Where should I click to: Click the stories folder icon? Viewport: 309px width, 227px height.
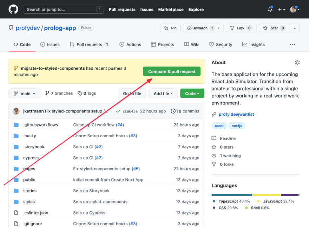[x=16, y=191]
